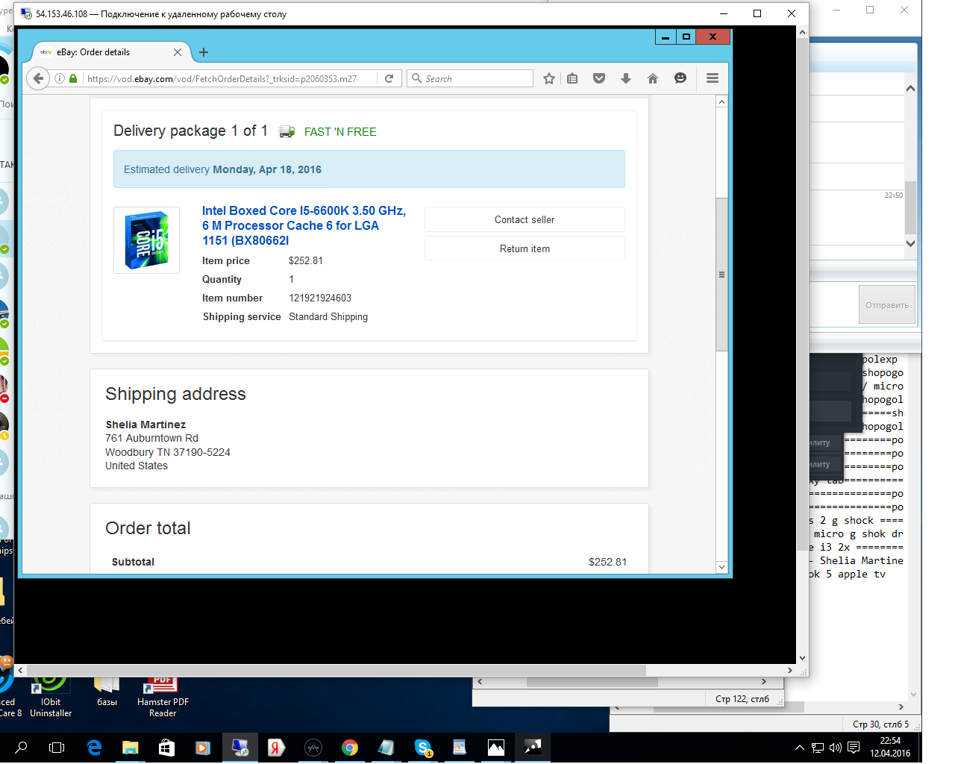Screen dimensions: 955x764
Task: Click the eBay page scrollbar down arrow
Action: tap(721, 567)
